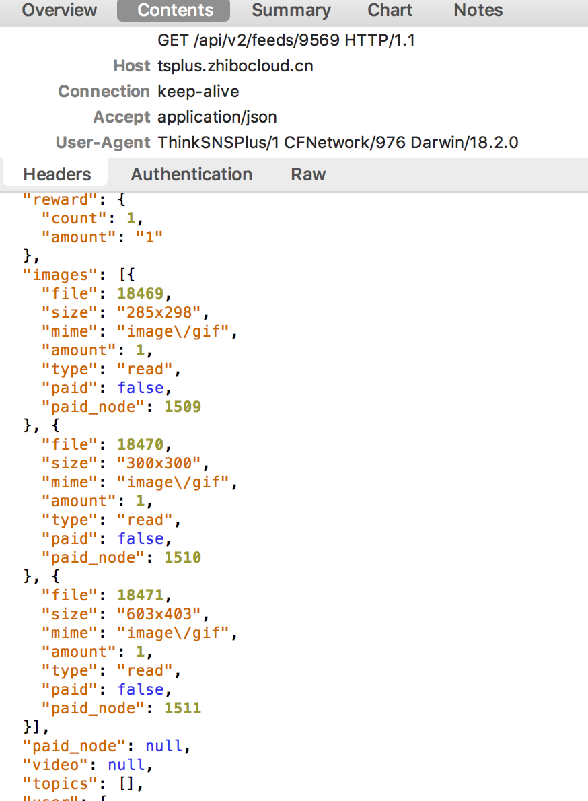Select the size value "285x298"
This screenshot has height=801, width=588.
[159, 312]
